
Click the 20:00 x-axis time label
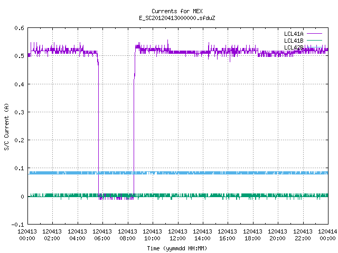point(277,238)
